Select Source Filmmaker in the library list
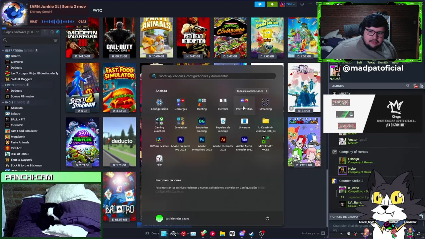425x239 pixels. pyautogui.click(x=23, y=96)
